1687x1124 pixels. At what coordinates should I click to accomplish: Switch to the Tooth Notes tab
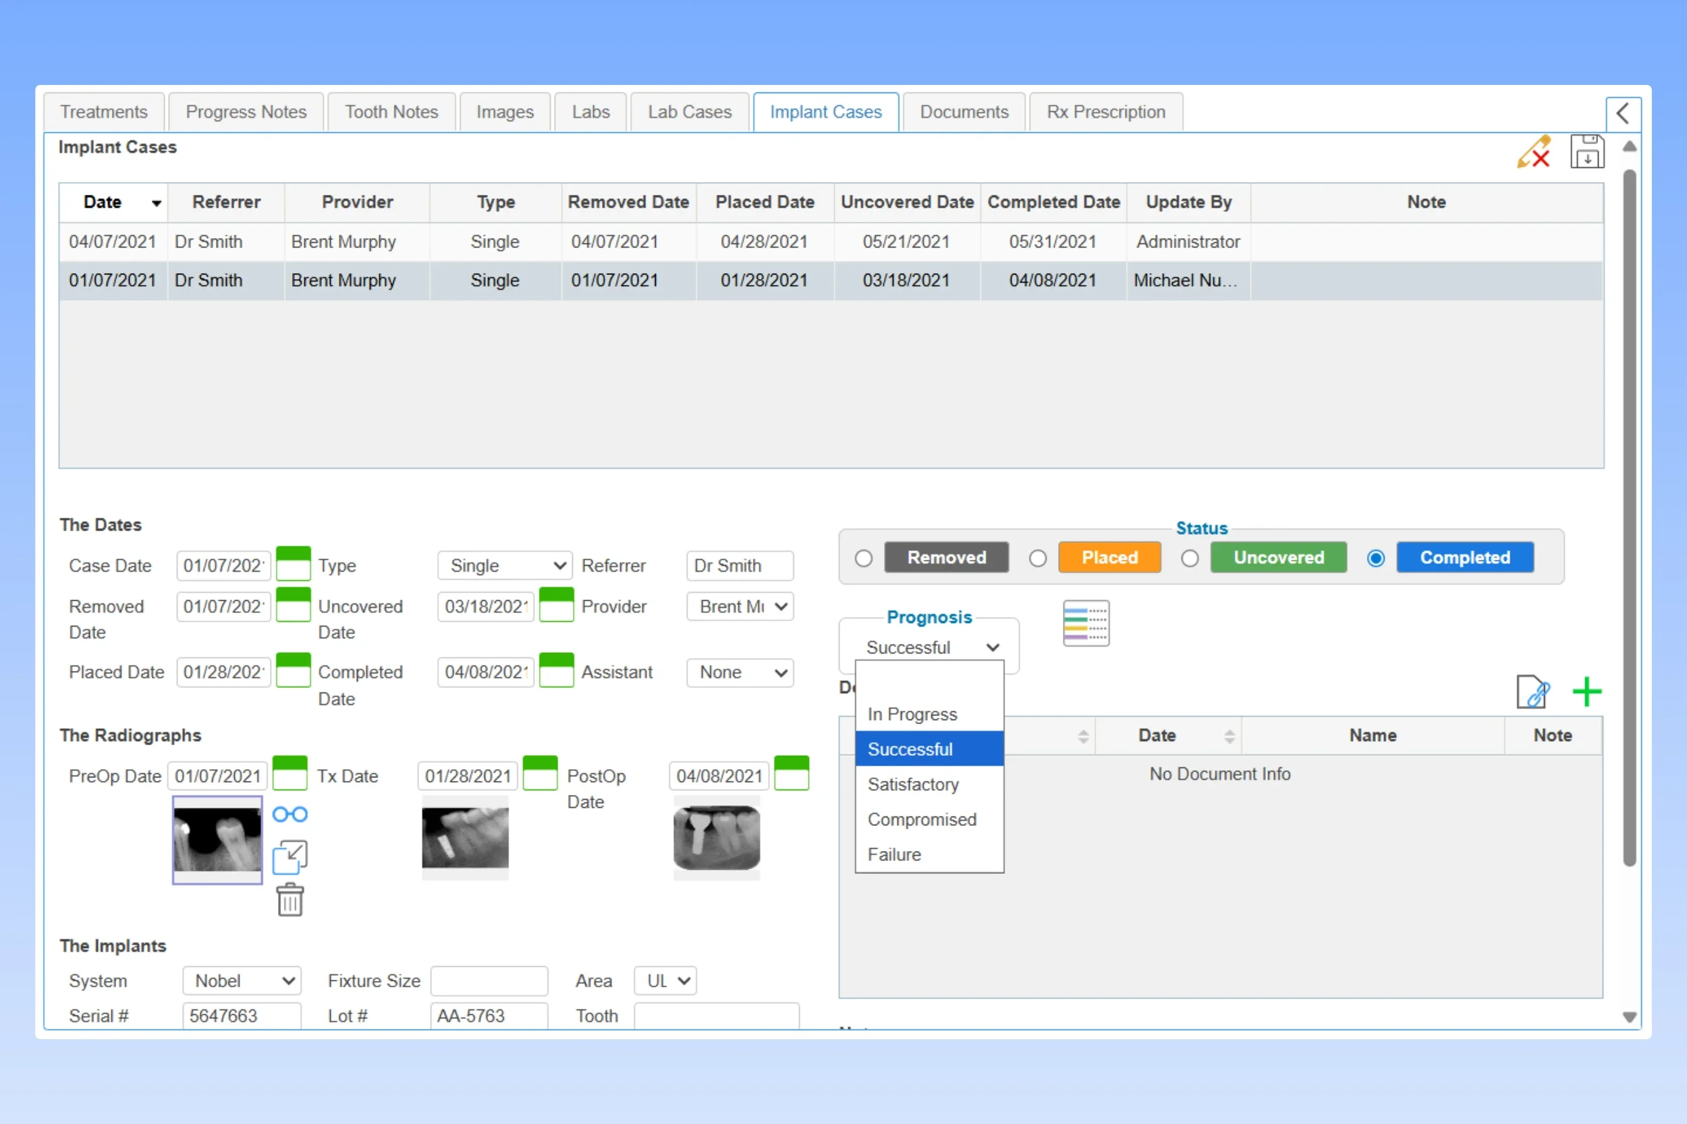391,112
